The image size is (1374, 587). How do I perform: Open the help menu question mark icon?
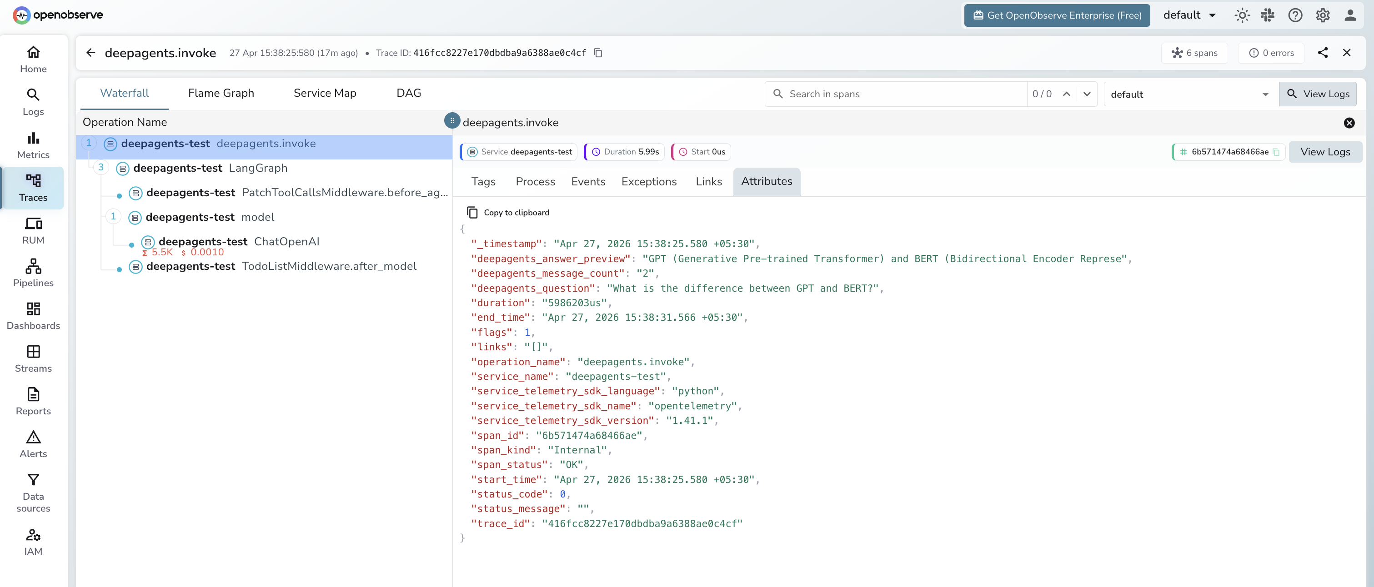pos(1295,15)
